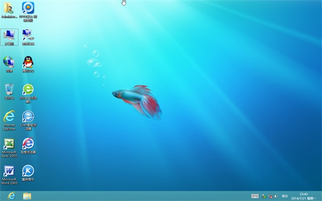Image resolution: width=322 pixels, height=201 pixels.
Task: Select the Administrator user folder icon
Action: tap(9, 10)
